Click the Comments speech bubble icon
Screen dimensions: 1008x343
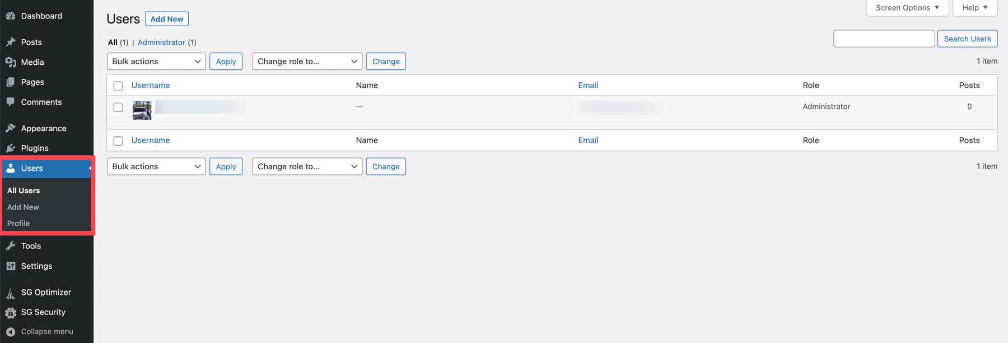(x=11, y=102)
